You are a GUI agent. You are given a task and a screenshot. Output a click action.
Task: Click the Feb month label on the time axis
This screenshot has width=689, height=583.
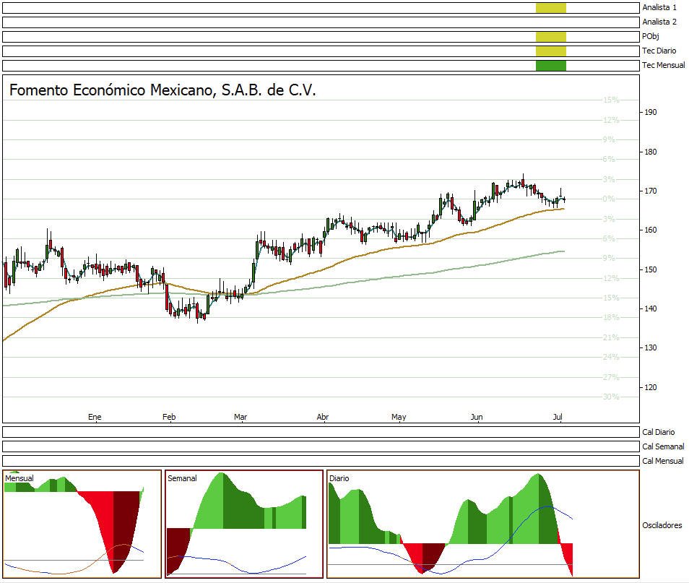[169, 417]
